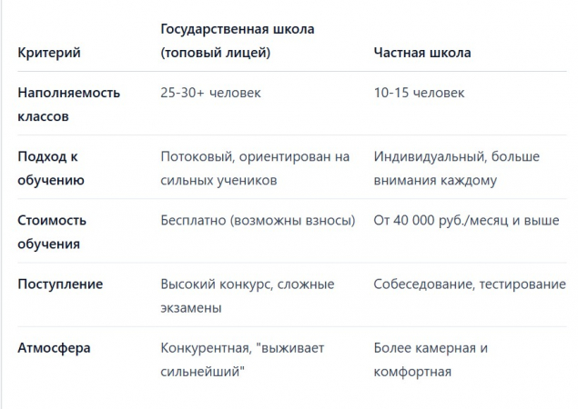Select the 'Подход к обучению' row label
The image size is (578, 409).
(52, 168)
